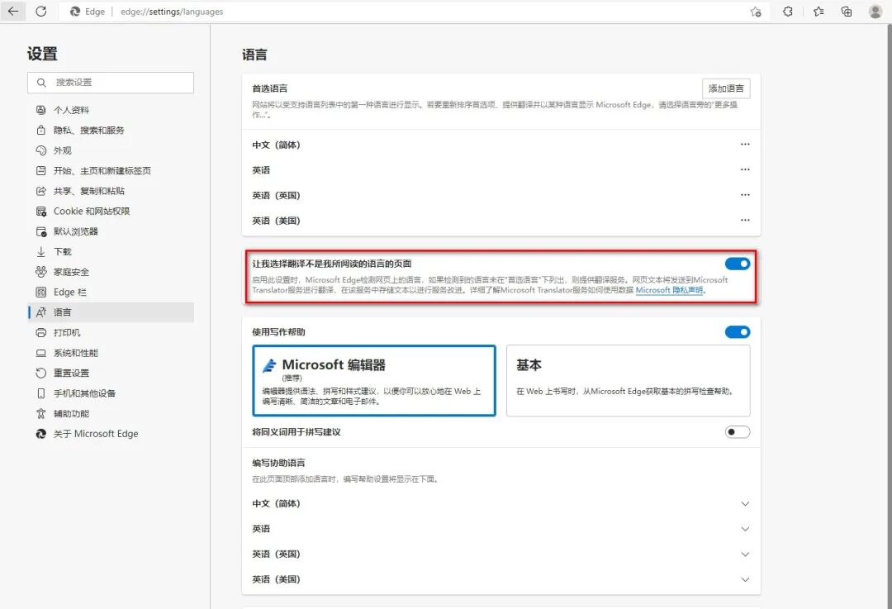Open 辅助功能 settings section
Image resolution: width=892 pixels, height=609 pixels.
[111, 413]
